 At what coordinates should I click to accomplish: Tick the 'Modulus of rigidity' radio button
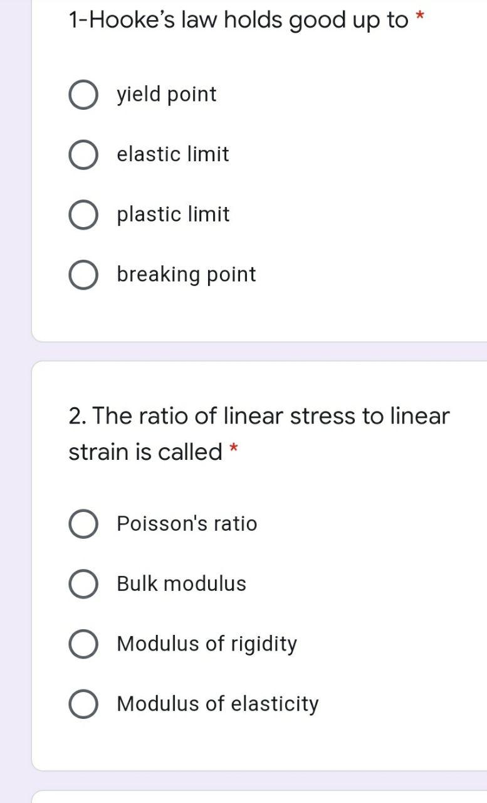pyautogui.click(x=83, y=644)
